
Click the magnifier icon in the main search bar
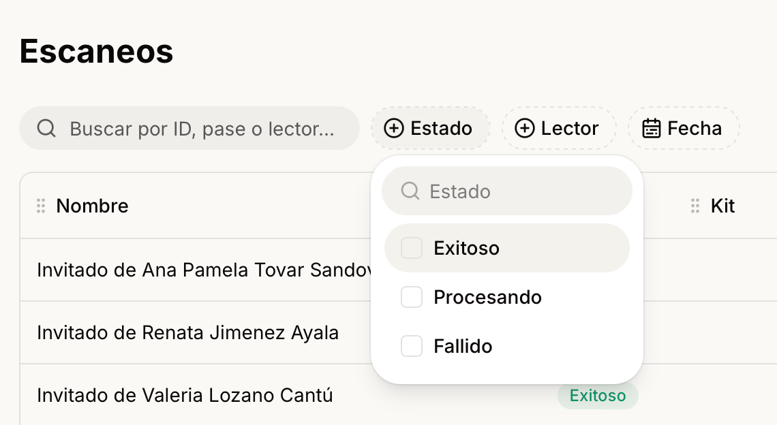click(x=46, y=128)
